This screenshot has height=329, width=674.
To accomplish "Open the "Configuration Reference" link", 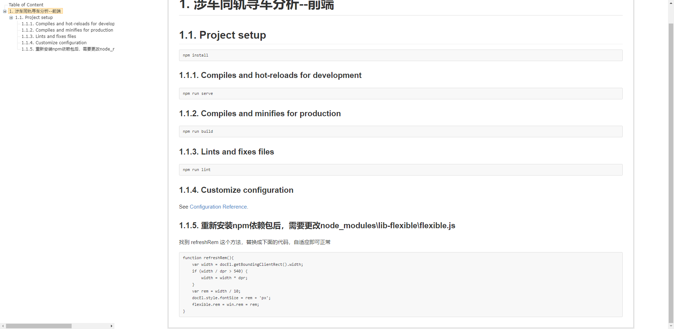I will [x=218, y=207].
